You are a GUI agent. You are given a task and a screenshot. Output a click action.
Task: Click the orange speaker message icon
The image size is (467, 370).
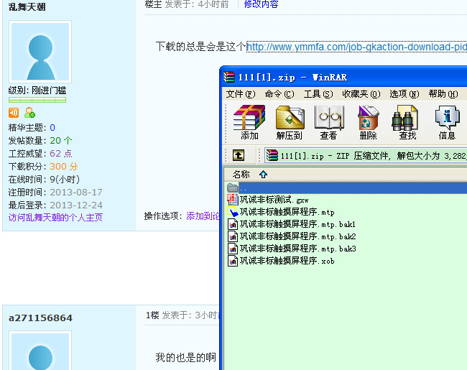[x=14, y=113]
